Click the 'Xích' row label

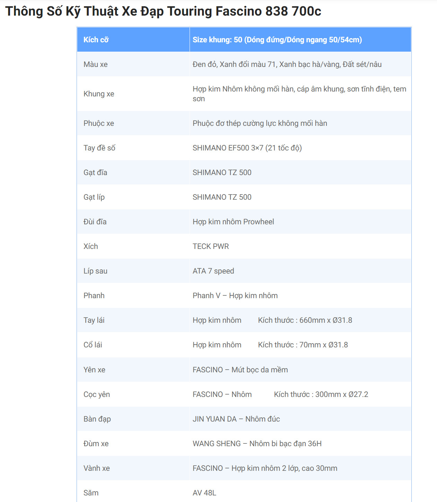(x=91, y=246)
